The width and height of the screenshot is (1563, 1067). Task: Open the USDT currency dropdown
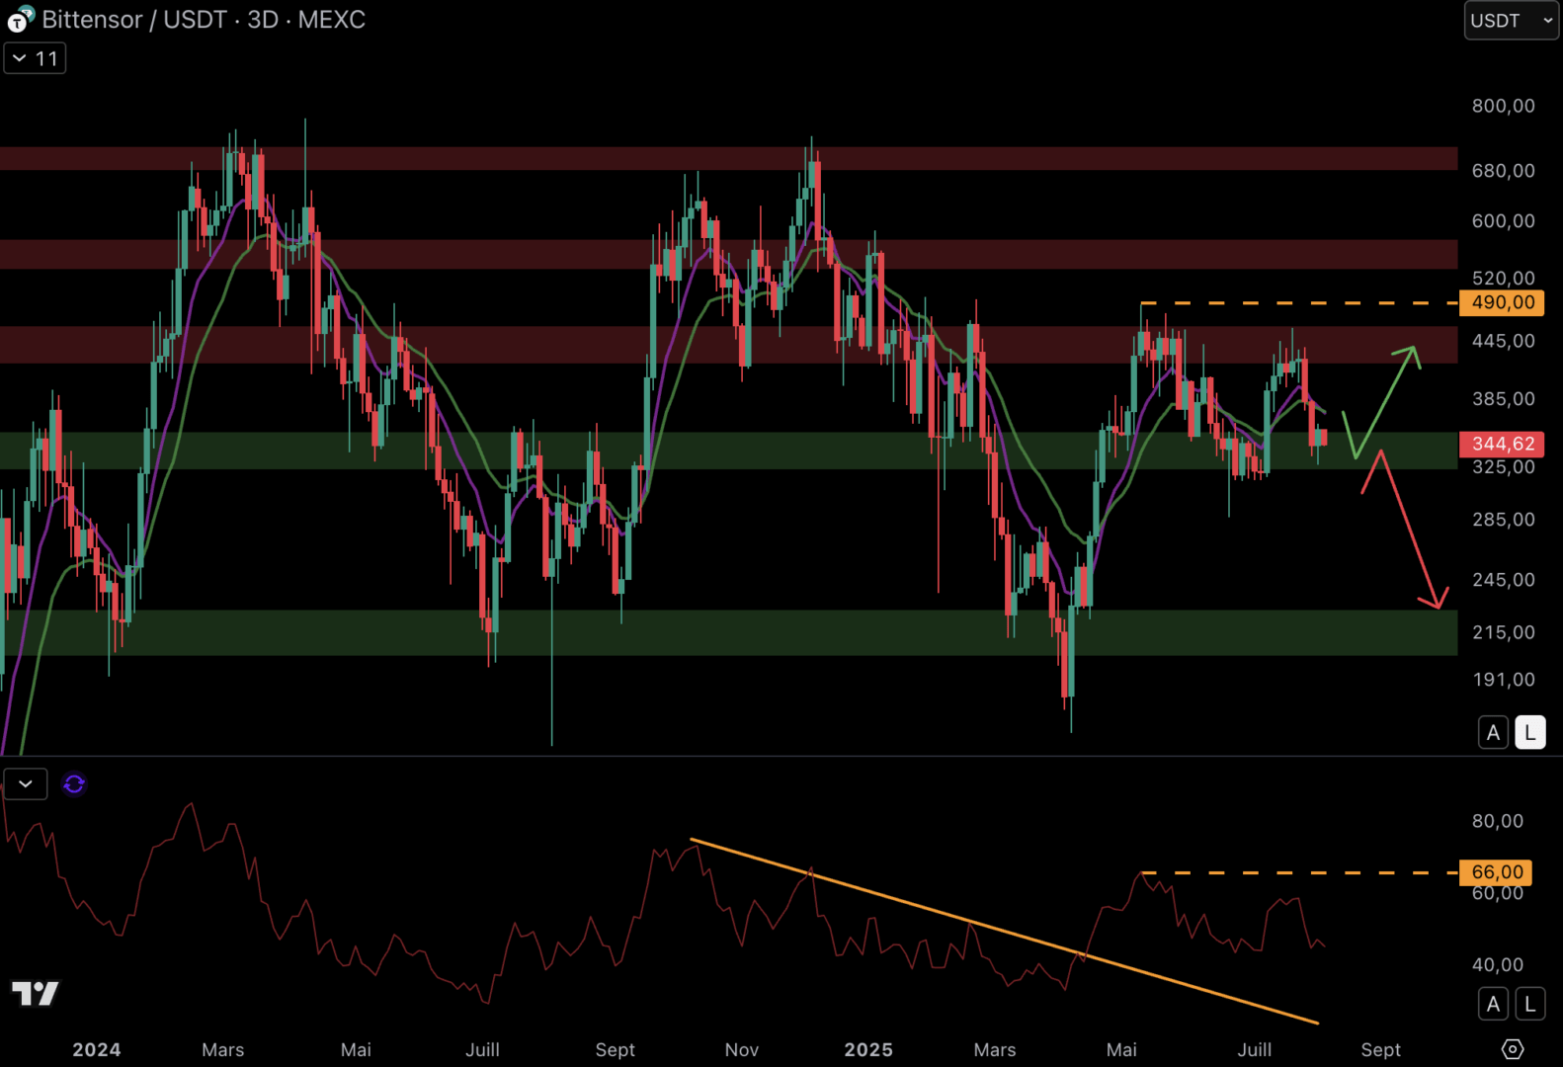pos(1511,21)
